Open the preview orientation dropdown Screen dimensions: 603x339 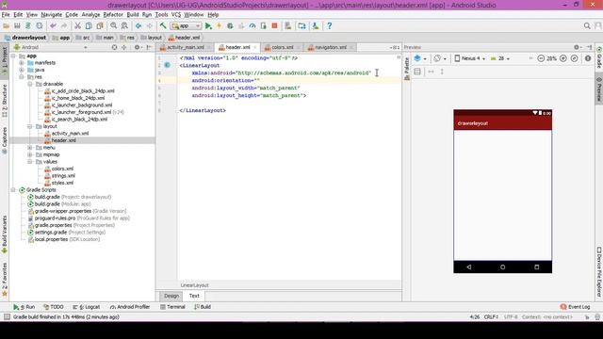[x=440, y=58]
